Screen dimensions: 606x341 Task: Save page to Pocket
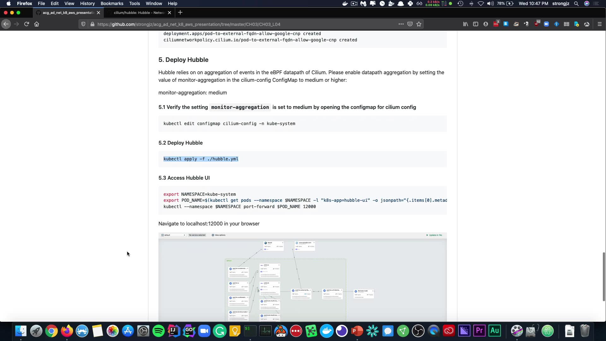coord(410,24)
